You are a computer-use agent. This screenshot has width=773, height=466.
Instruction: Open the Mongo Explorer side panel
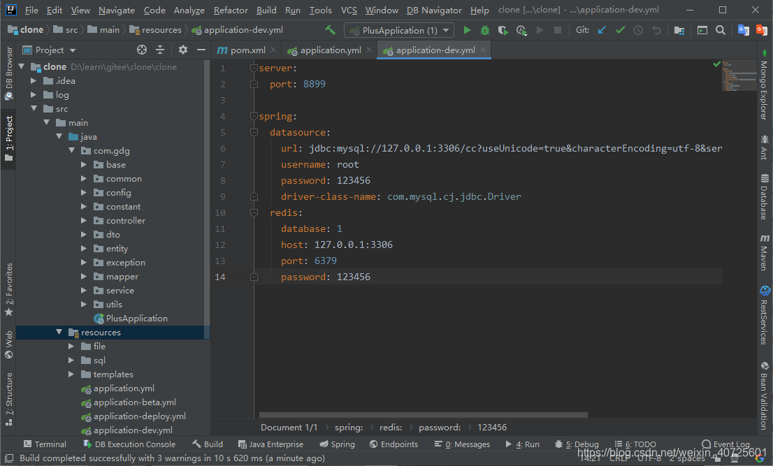click(764, 85)
